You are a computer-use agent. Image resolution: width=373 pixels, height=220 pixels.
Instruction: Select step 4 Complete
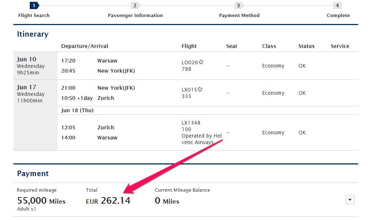338,16
